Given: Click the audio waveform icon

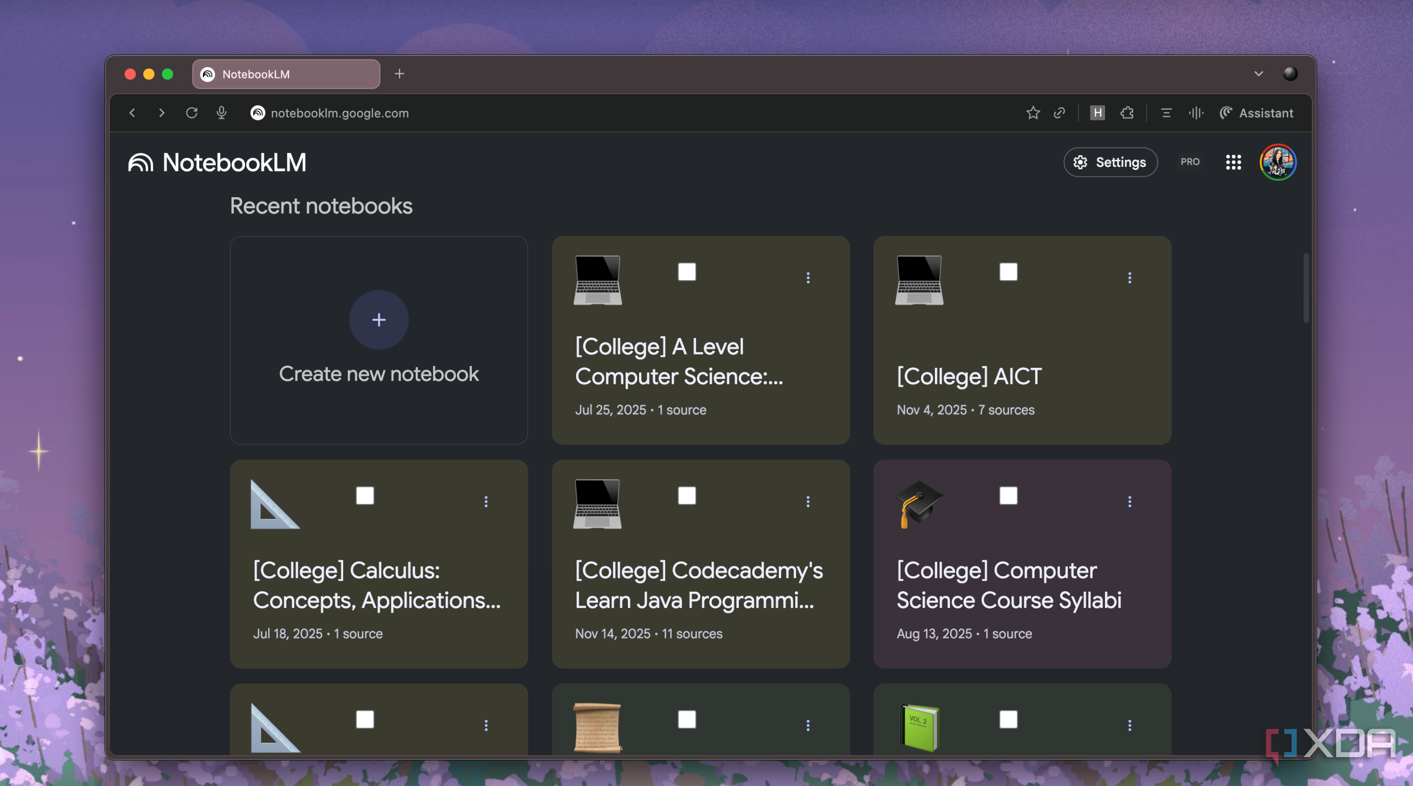Looking at the screenshot, I should click(1196, 113).
